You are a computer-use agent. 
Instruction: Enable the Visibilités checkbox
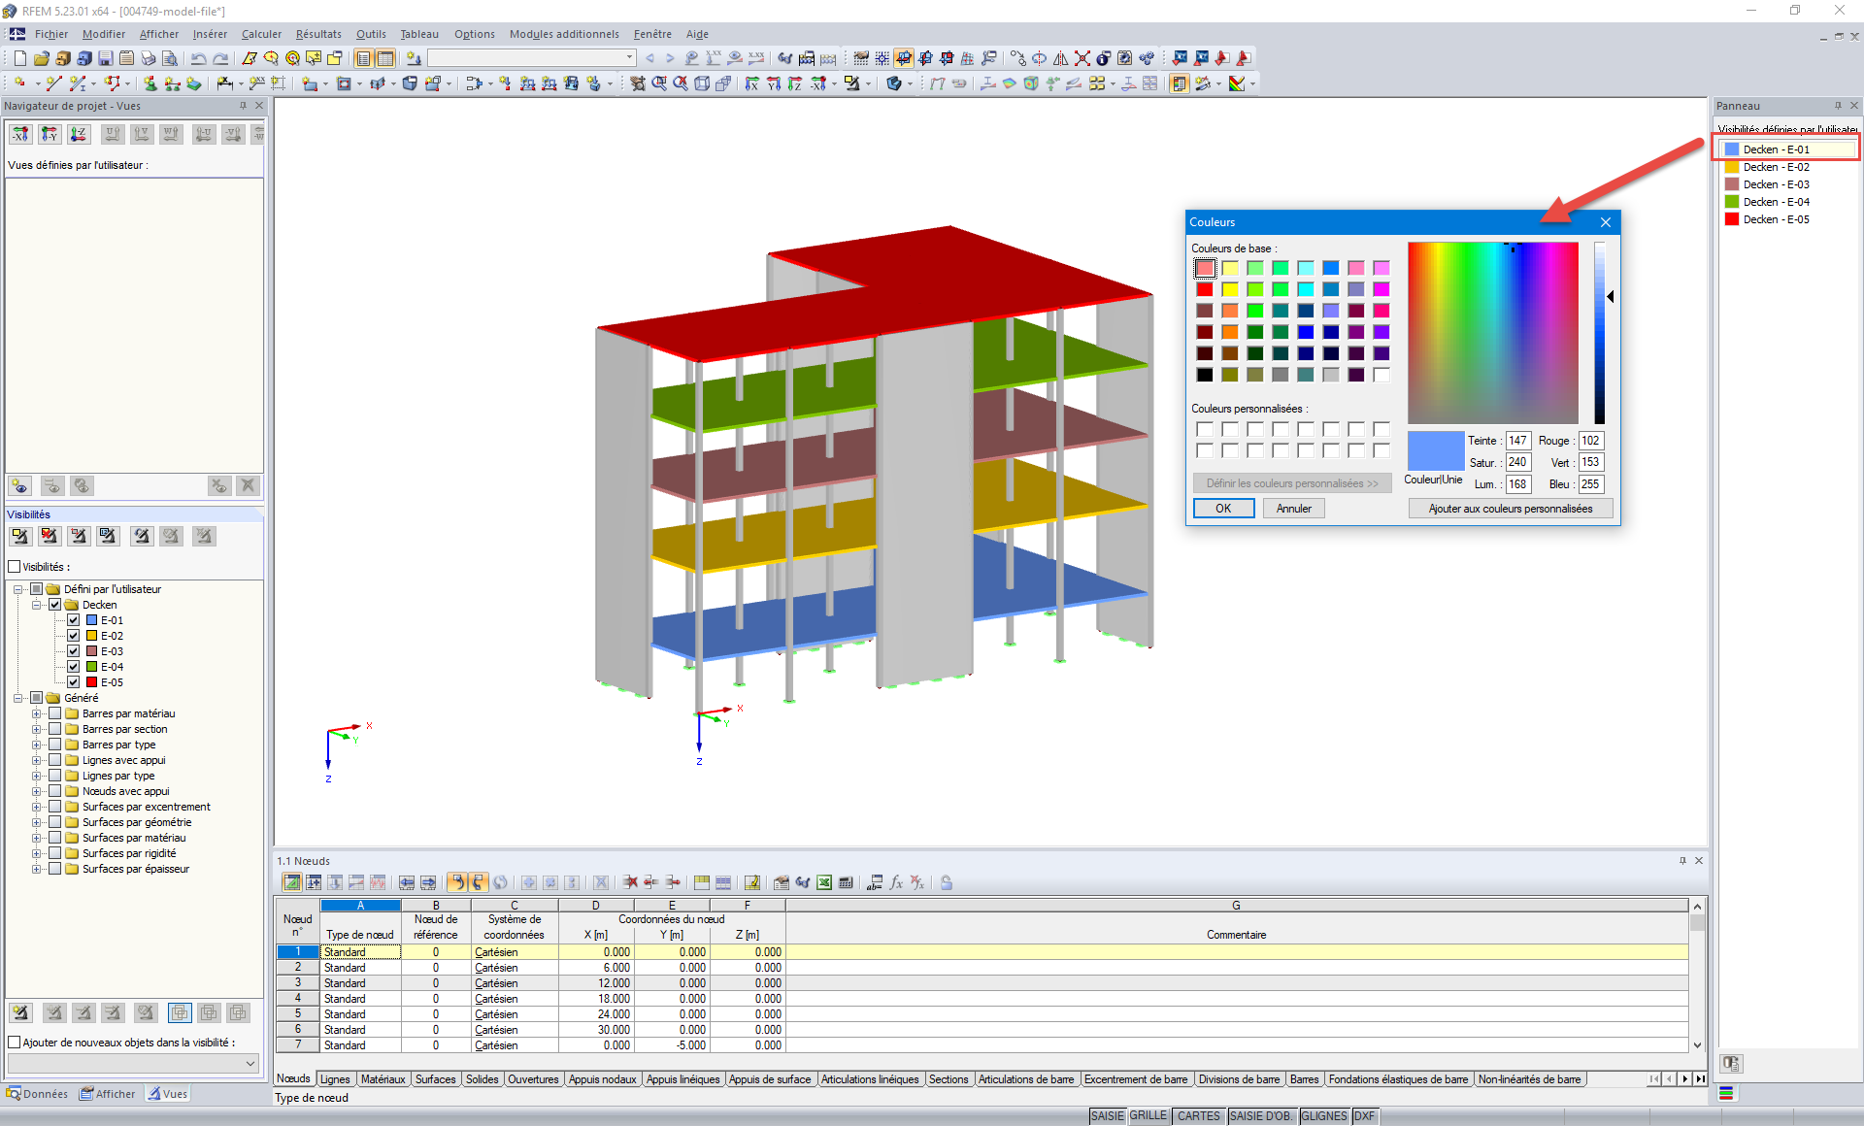(x=14, y=567)
